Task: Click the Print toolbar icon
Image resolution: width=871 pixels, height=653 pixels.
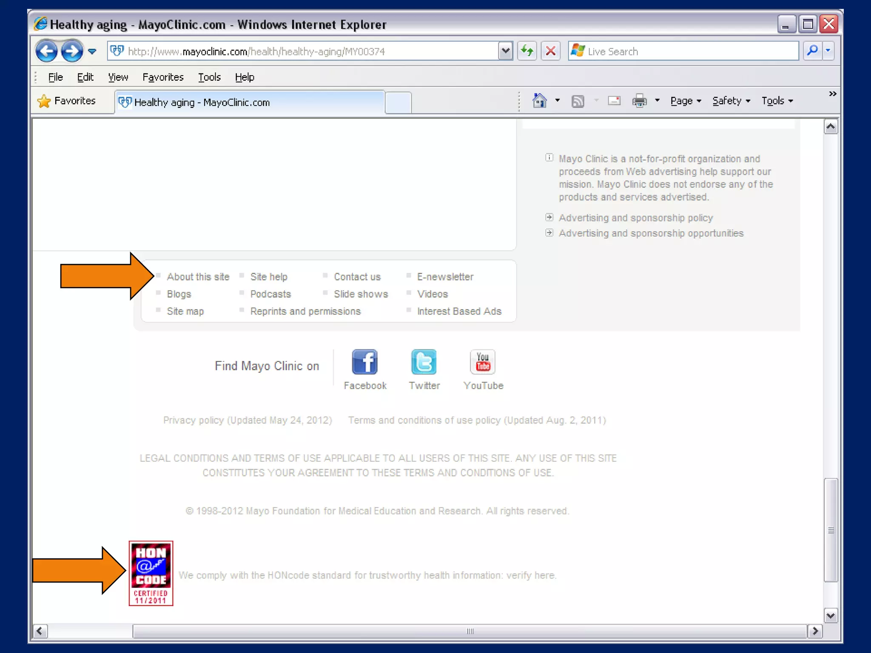Action: pyautogui.click(x=639, y=101)
